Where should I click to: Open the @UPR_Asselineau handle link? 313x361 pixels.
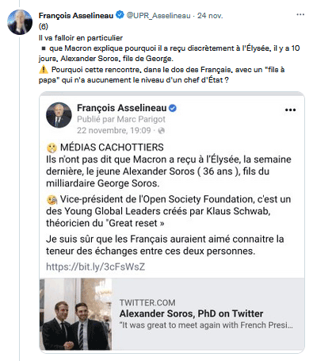tap(158, 16)
